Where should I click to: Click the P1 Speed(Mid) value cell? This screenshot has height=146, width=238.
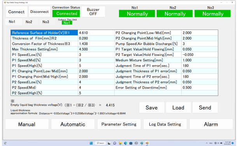[x=96, y=60]
